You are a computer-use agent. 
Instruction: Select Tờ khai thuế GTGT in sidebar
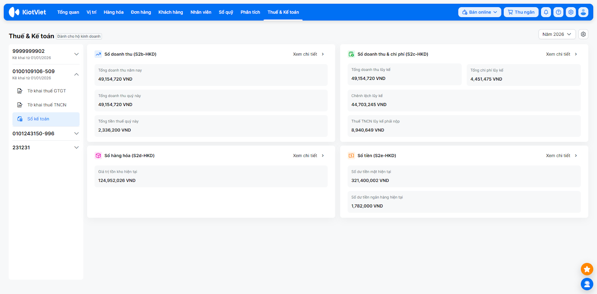pos(46,91)
